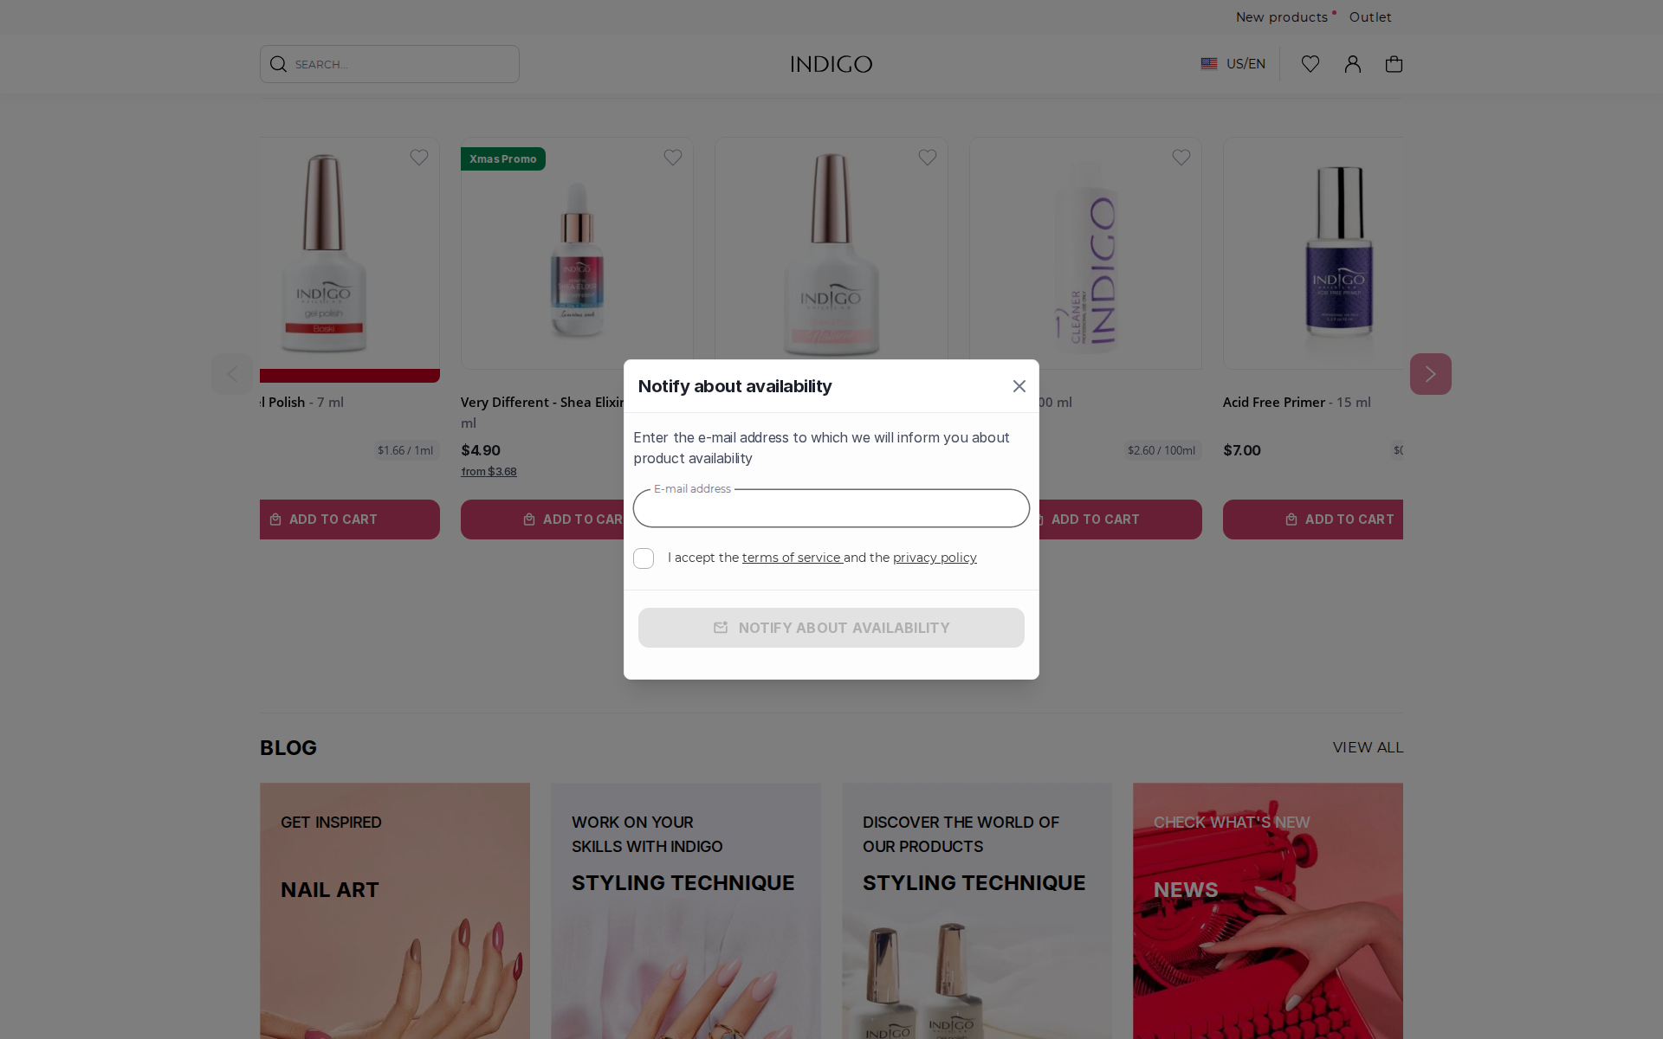Navigate to the Outlet section

pos(1369,16)
